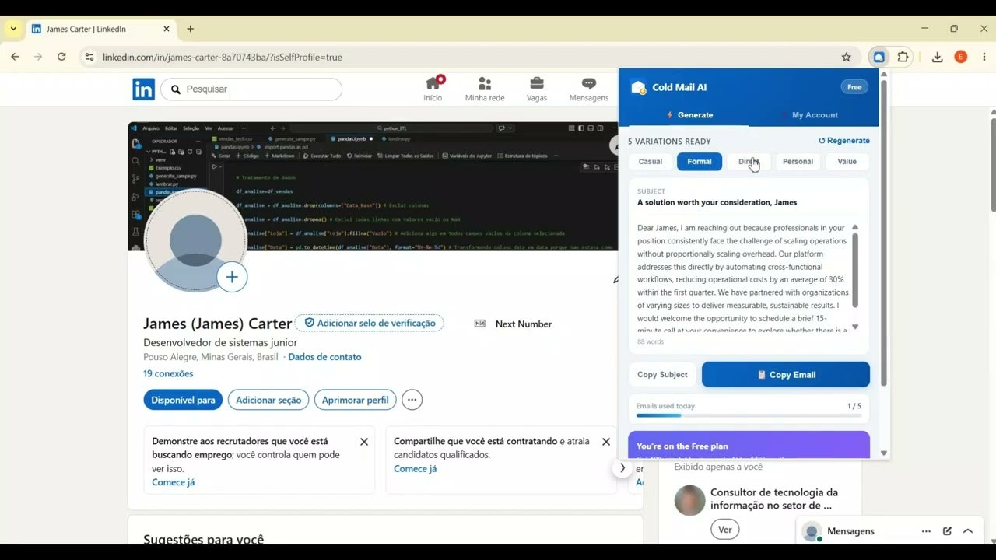The width and height of the screenshot is (996, 560).
Task: Open the messaging bar ellipsis options
Action: [x=926, y=531]
